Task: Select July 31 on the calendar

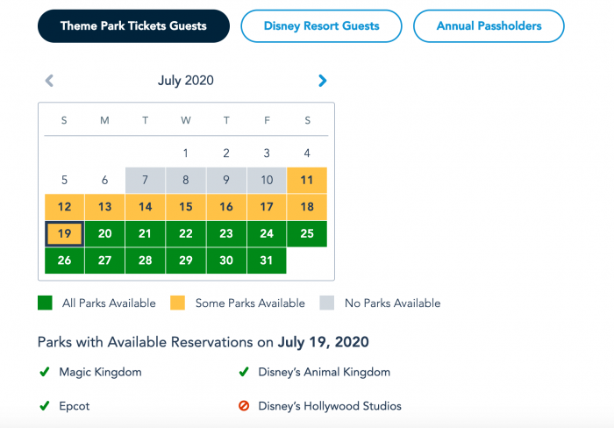Action: [x=267, y=260]
